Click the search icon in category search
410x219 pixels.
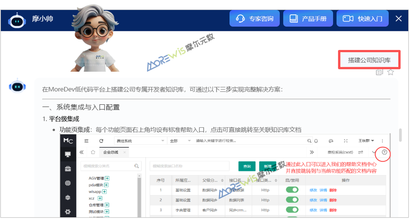click(x=137, y=166)
